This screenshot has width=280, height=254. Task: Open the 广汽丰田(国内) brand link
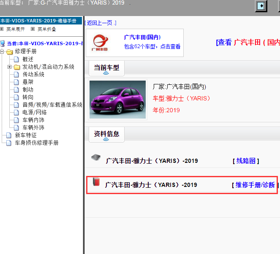[x=142, y=37]
